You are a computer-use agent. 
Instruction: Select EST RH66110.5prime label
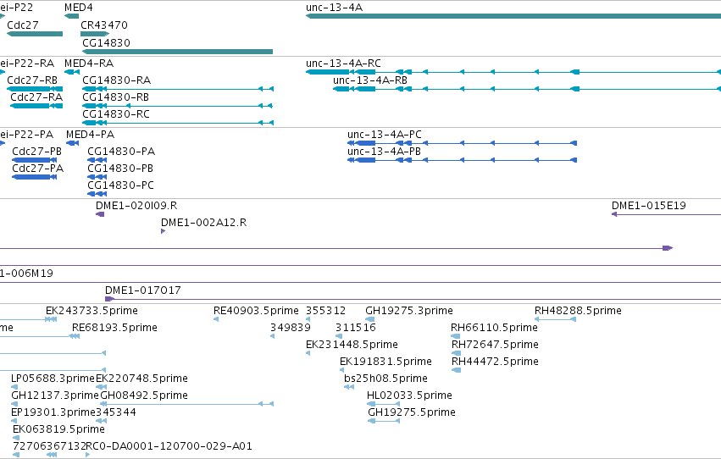click(494, 327)
